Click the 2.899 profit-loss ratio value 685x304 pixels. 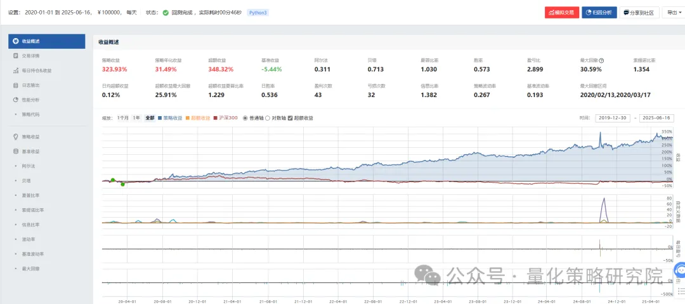coord(535,69)
